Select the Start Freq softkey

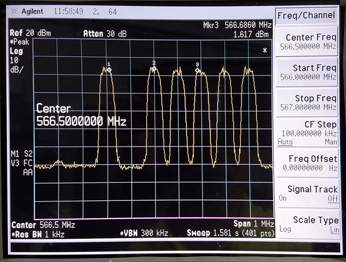coord(307,72)
